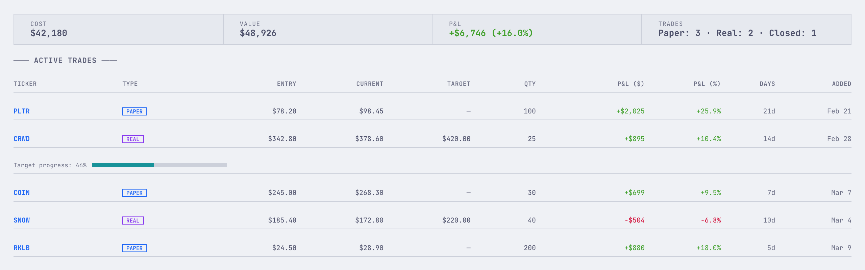The image size is (865, 270).
Task: Toggle the PAPER badge next to COIN
Action: pyautogui.click(x=134, y=193)
